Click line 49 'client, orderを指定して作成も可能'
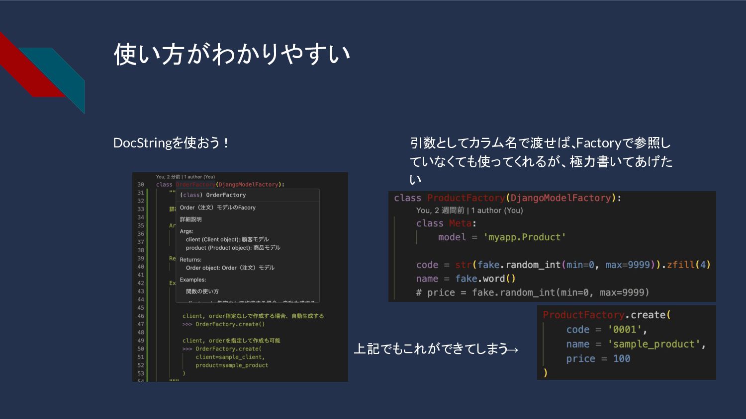Screen dimensions: 746x419 point(231,341)
